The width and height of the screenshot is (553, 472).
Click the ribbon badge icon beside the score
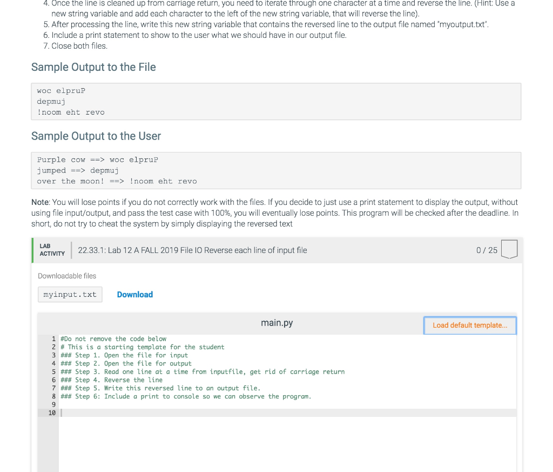tap(509, 249)
